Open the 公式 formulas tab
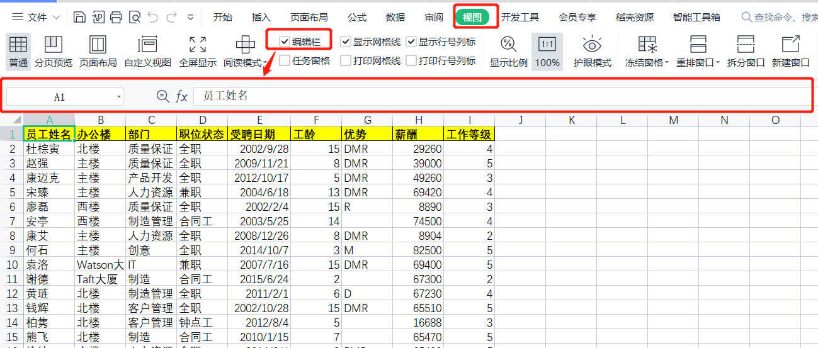This screenshot has width=818, height=348. click(x=356, y=17)
